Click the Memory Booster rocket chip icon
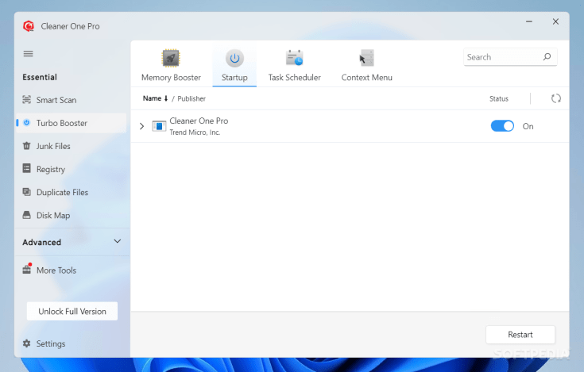The height and width of the screenshot is (372, 584). [x=171, y=58]
